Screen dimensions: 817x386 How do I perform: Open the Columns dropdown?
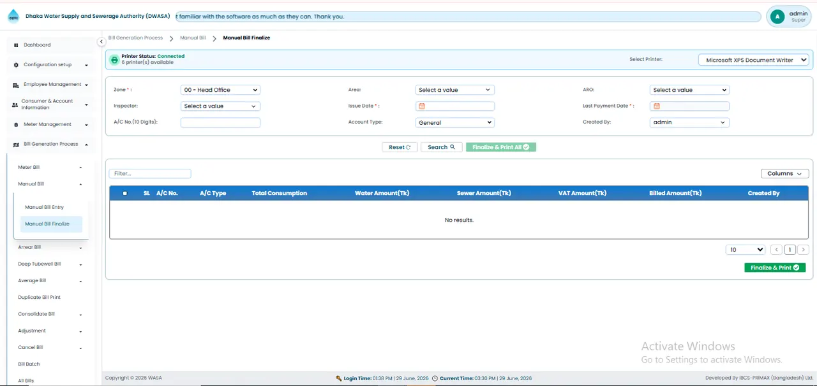point(784,174)
